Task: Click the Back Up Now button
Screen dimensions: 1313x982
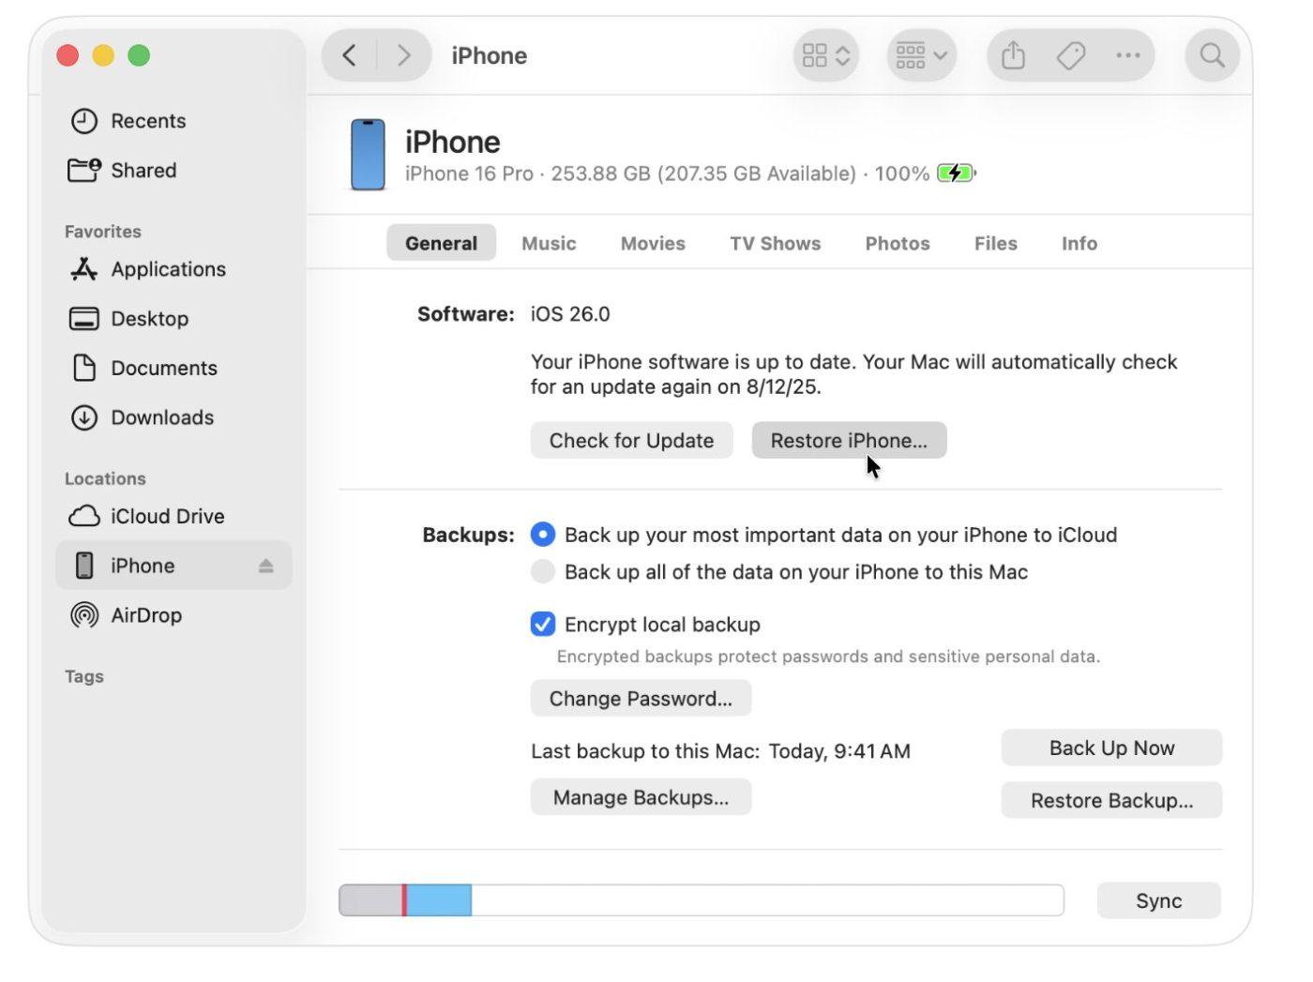Action: (x=1110, y=748)
